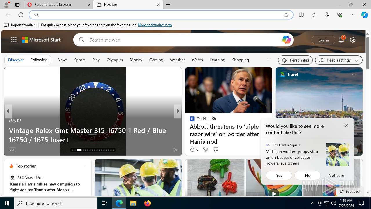371x209 pixels.
Task: Open the Favorites list icon
Action: pyautogui.click(x=314, y=15)
